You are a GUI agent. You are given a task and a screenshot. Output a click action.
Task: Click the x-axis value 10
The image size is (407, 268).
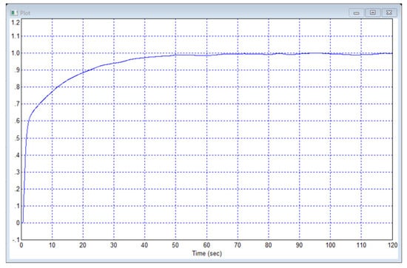[52, 245]
